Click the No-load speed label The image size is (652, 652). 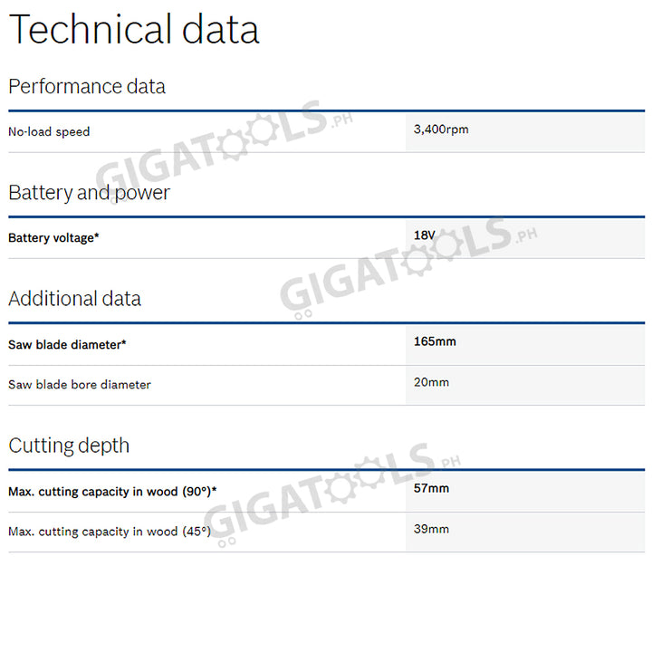[49, 132]
